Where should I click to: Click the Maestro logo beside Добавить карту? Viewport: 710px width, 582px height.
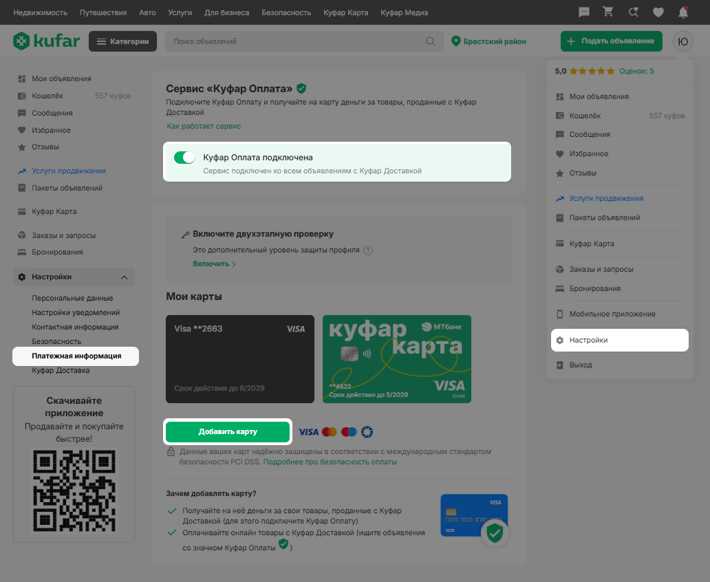(349, 432)
